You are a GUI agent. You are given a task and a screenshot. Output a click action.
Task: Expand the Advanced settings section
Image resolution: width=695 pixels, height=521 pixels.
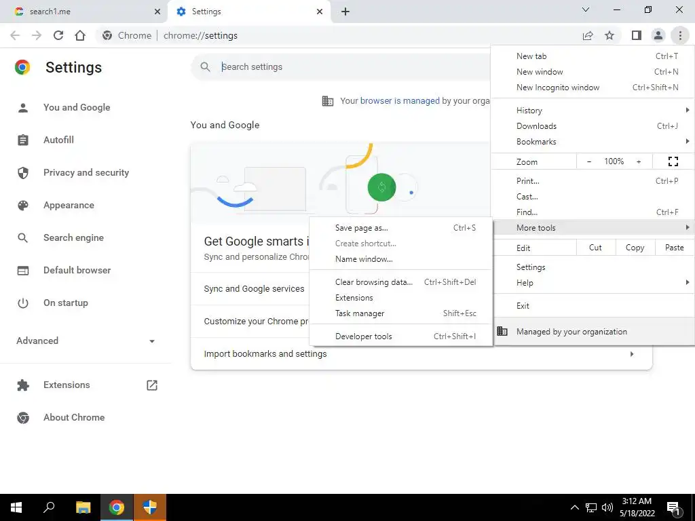(x=86, y=341)
